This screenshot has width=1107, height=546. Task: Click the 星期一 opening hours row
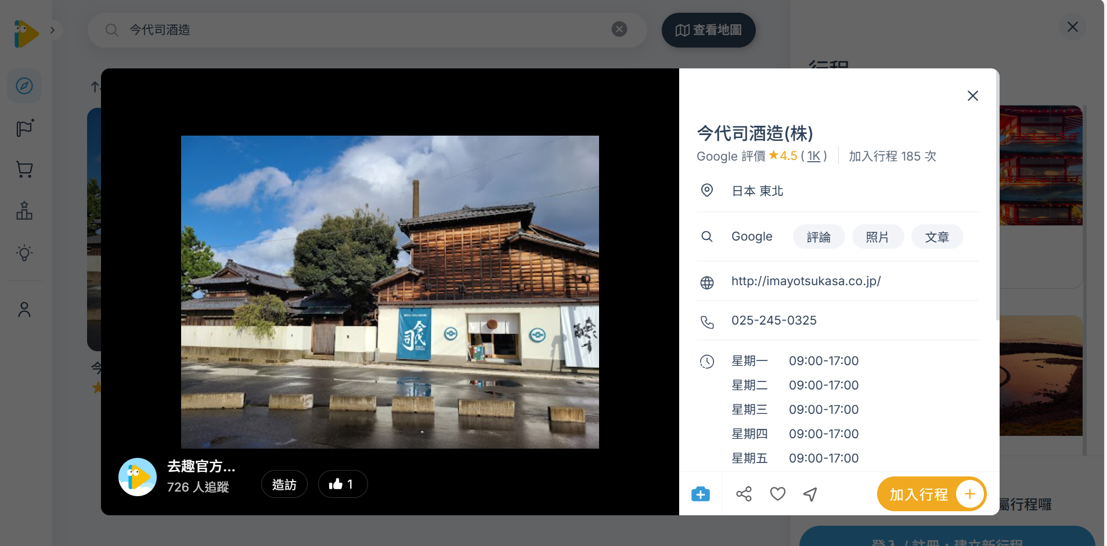pos(795,361)
